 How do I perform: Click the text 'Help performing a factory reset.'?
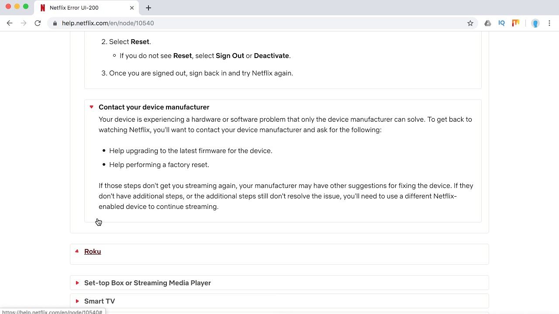(x=159, y=165)
